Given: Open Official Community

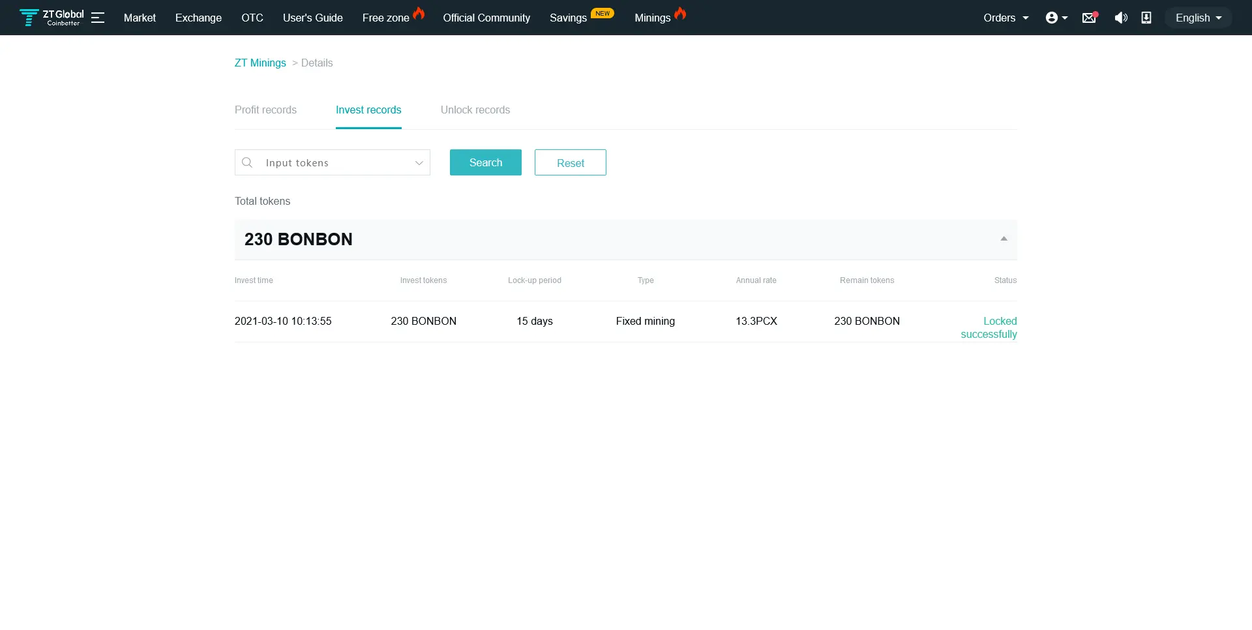Looking at the screenshot, I should coord(486,18).
